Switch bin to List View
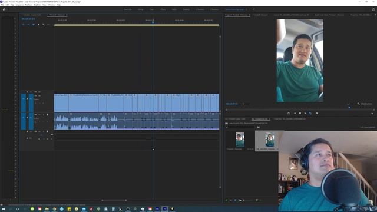Viewport: 377px width, 212px height. 231,200
